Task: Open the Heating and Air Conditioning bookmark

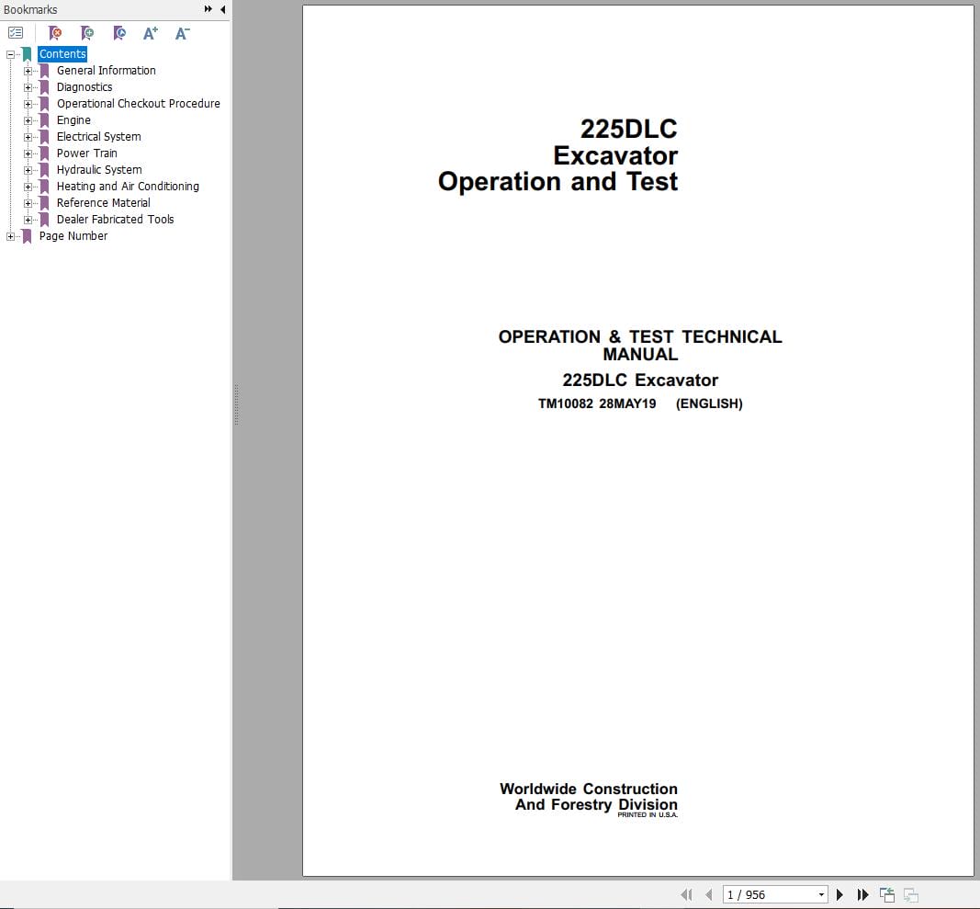Action: [128, 187]
